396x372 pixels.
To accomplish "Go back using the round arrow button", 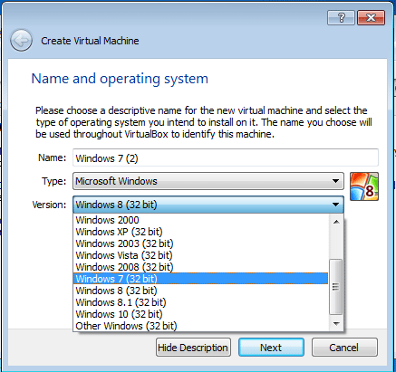I will click(21, 40).
